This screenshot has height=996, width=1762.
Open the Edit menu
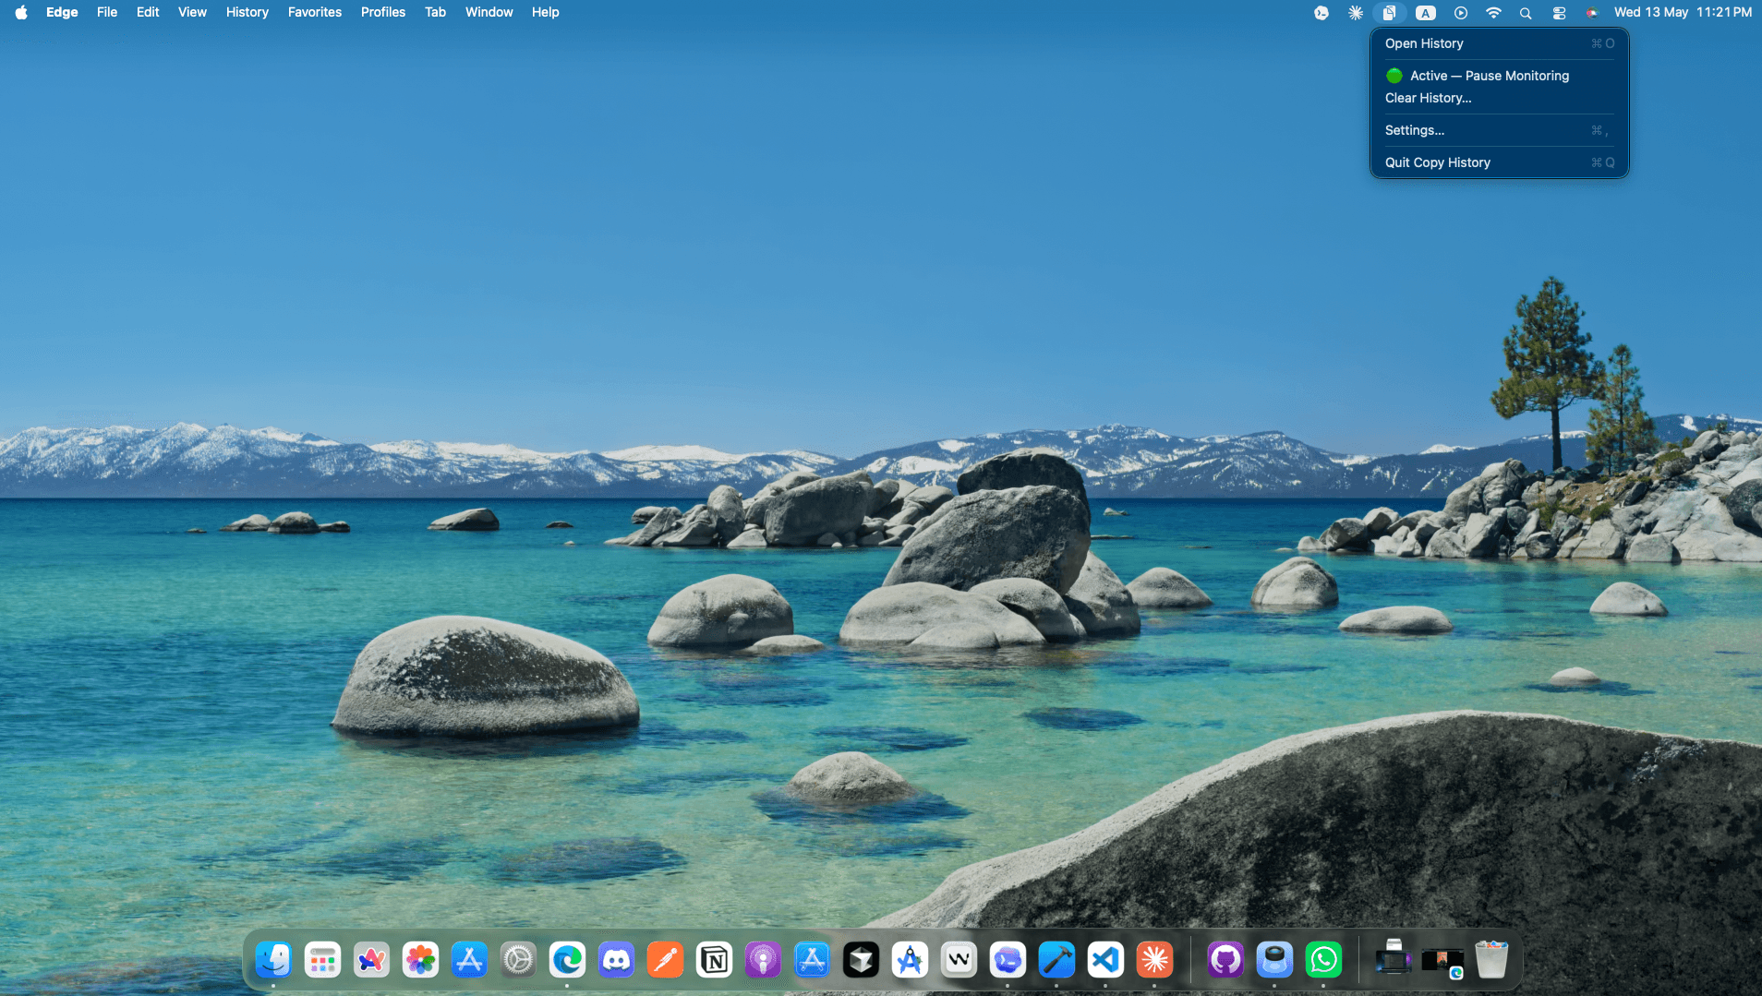point(148,12)
